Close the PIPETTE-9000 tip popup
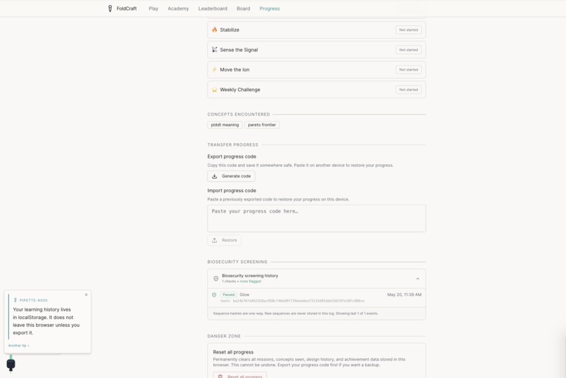Screen dimensions: 566x378 click(x=86, y=295)
